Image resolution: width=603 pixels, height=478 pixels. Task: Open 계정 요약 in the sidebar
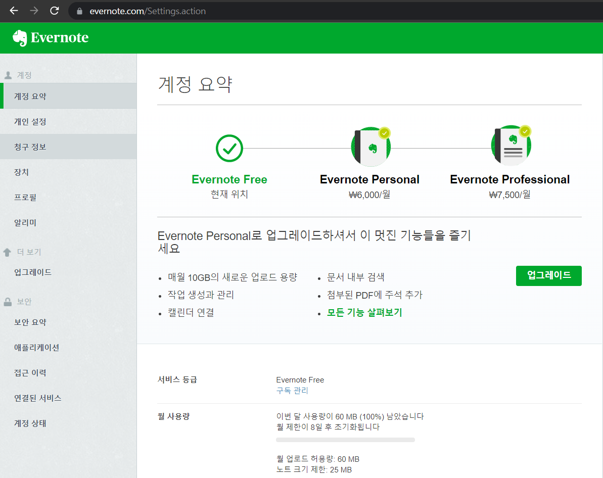tap(68, 96)
